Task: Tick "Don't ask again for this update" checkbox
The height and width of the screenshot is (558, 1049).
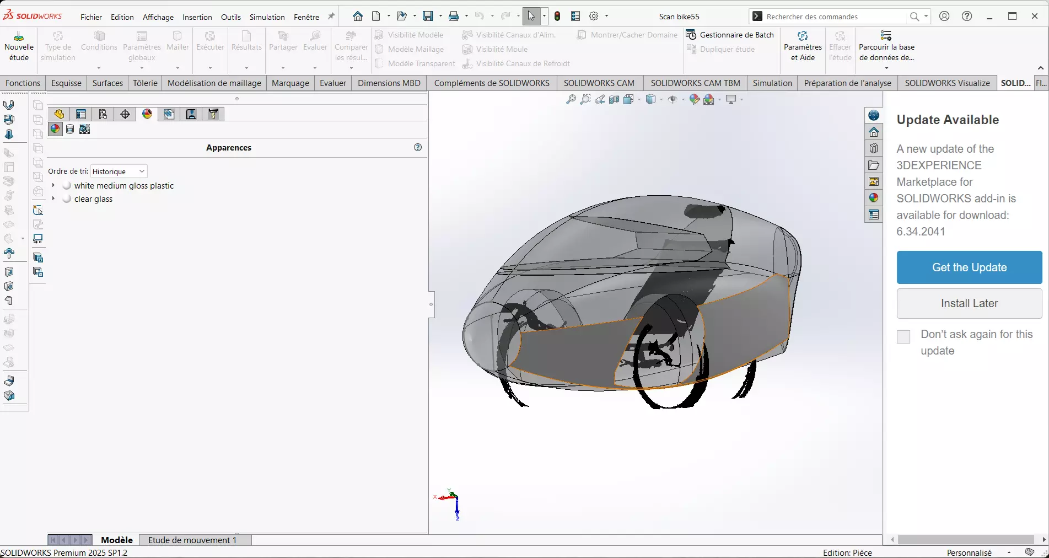Action: [x=903, y=337]
